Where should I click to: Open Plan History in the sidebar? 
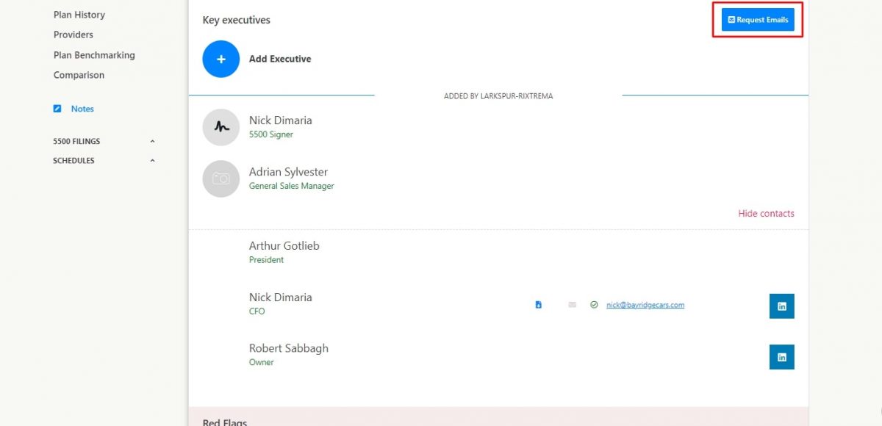(x=79, y=15)
